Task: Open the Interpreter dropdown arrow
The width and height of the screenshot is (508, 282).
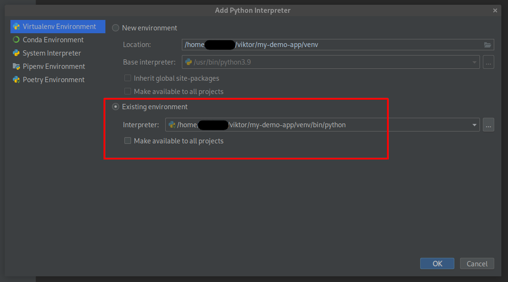Action: 474,125
